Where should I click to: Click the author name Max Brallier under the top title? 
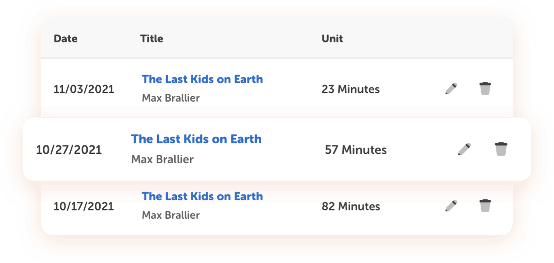click(171, 98)
